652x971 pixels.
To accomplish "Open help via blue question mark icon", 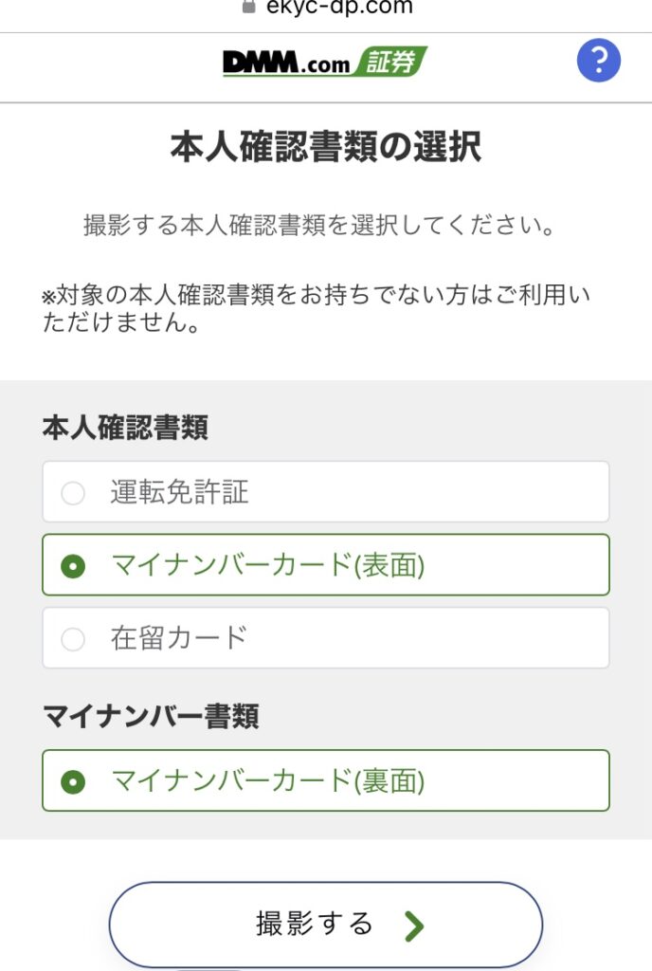I will (598, 61).
